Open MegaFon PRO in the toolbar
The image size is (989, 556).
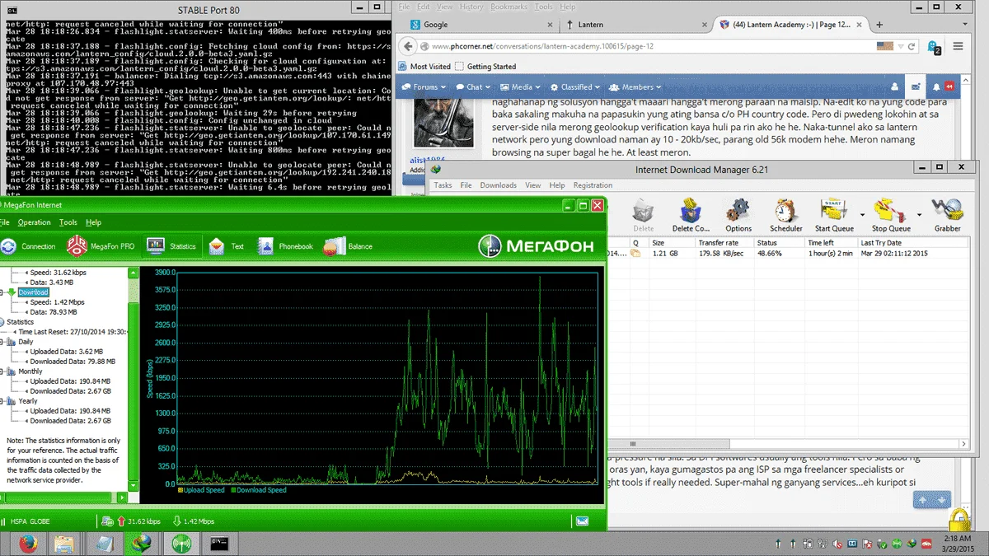[101, 245]
